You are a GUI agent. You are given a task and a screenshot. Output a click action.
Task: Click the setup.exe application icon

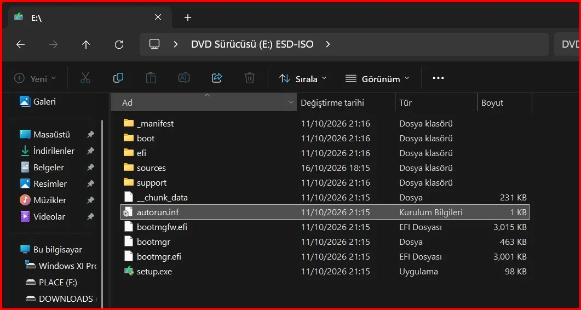point(129,272)
